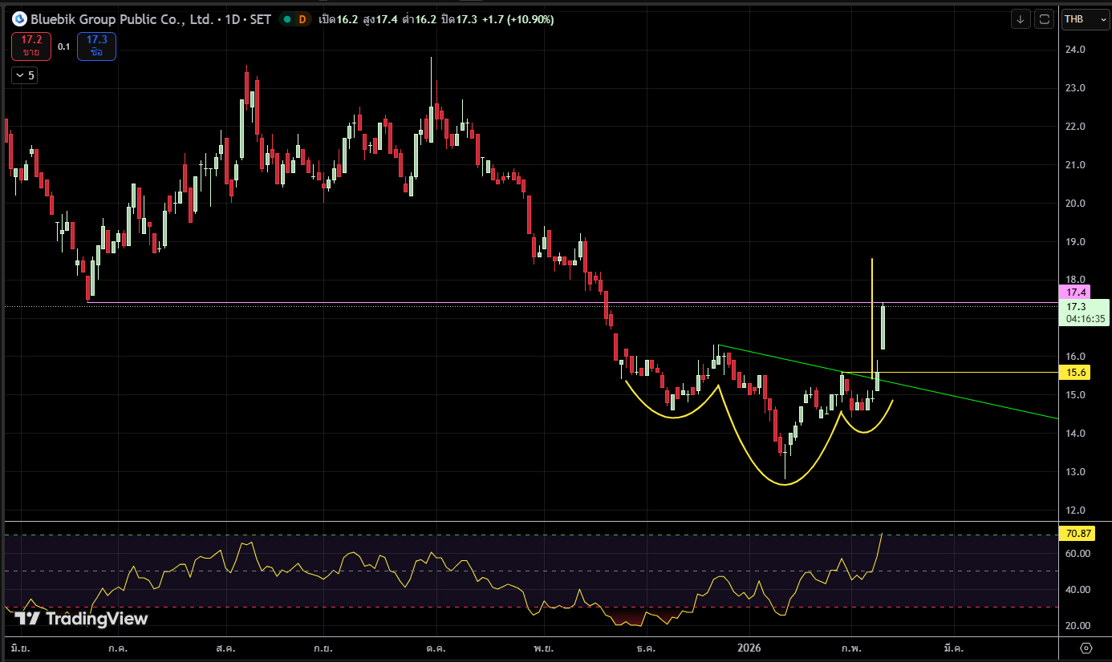Click the current price label 17.3 with countdown

point(1085,313)
